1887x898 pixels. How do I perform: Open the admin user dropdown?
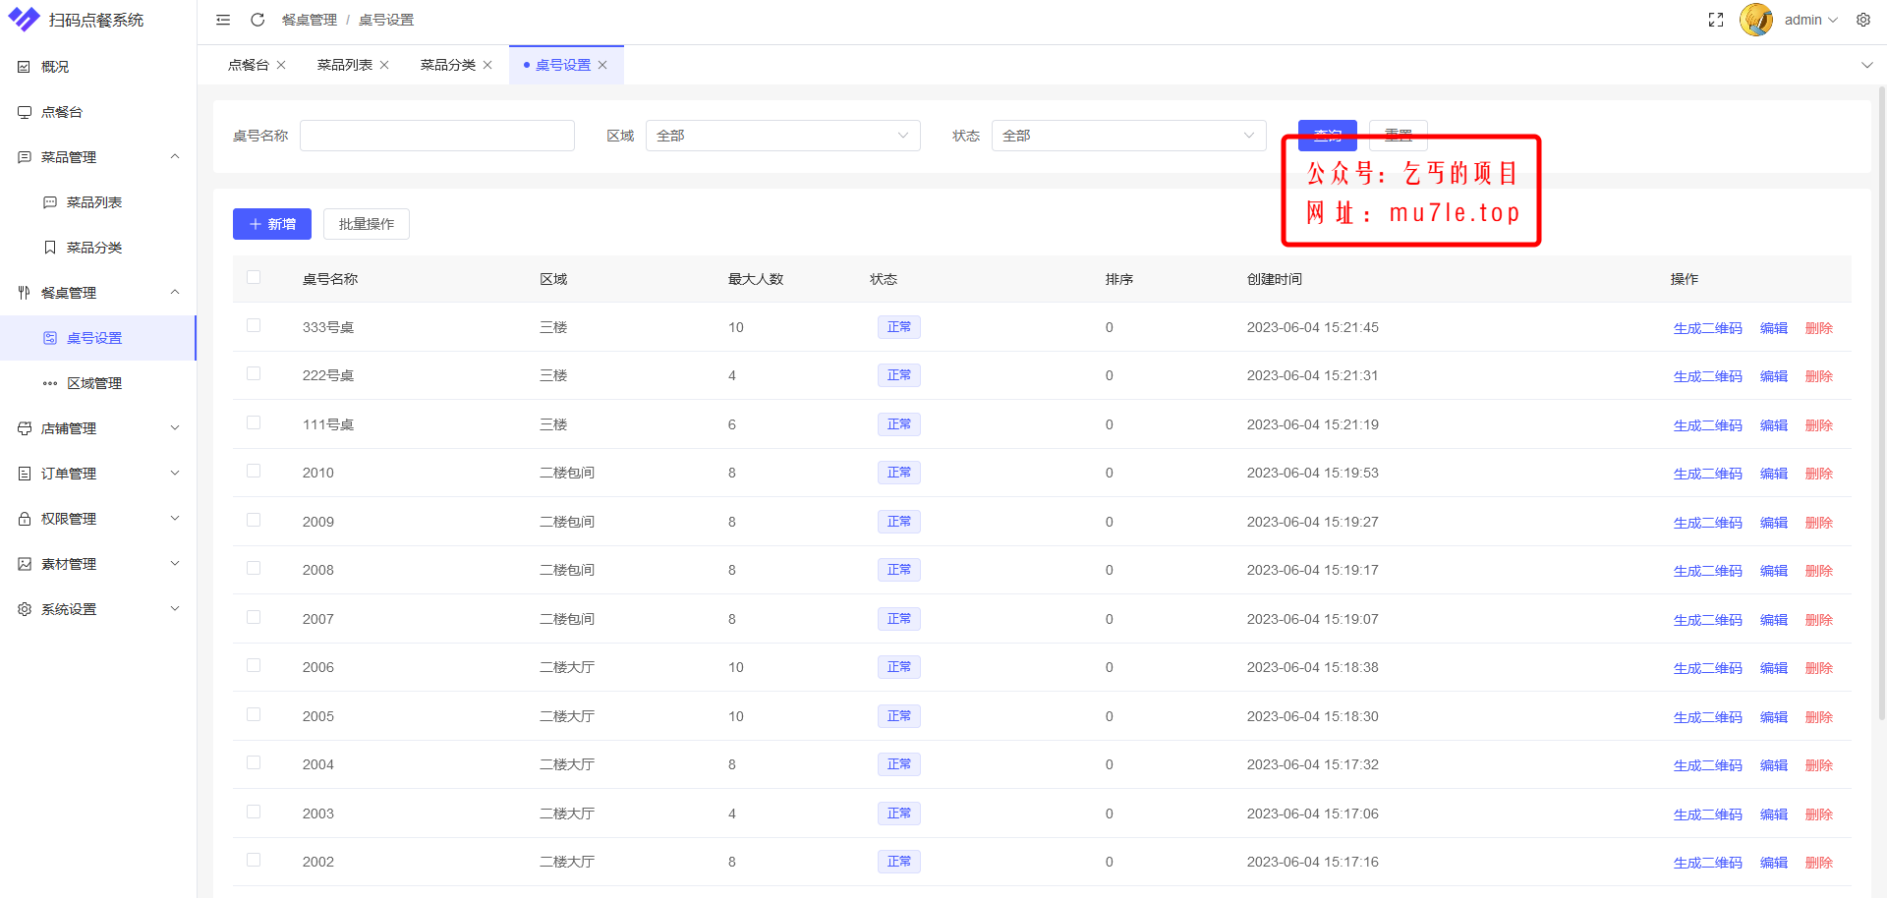[x=1810, y=20]
